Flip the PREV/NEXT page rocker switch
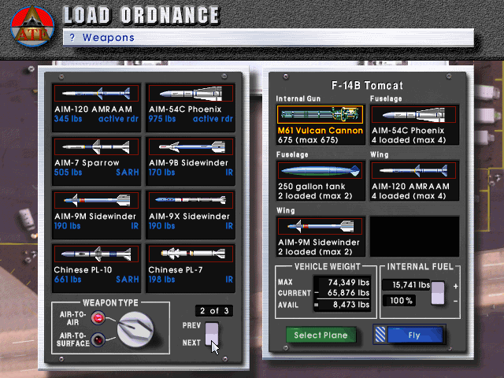The height and width of the screenshot is (378, 504). coord(212,334)
